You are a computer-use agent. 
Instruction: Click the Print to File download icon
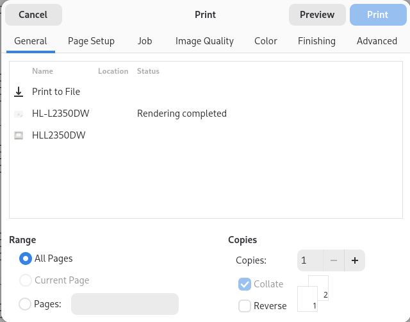coord(19,92)
